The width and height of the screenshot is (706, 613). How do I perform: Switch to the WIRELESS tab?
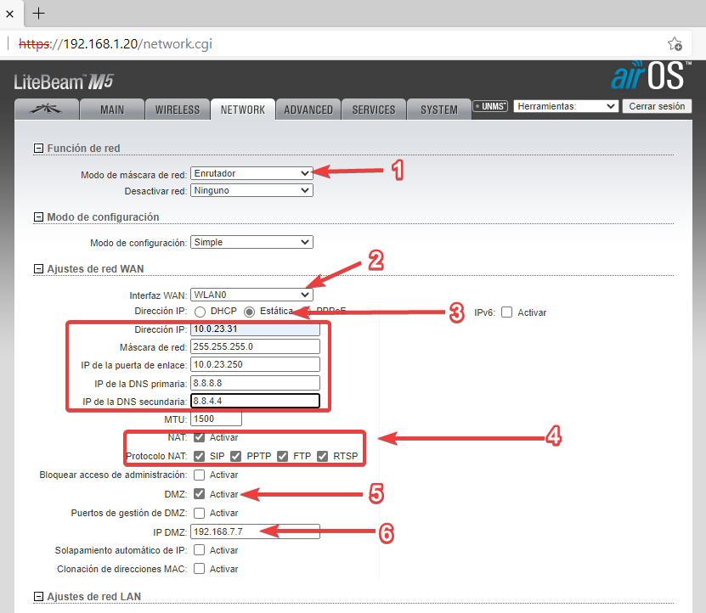(178, 110)
